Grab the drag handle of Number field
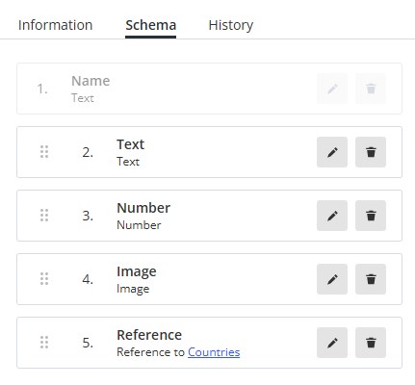This screenshot has width=415, height=385. click(x=44, y=216)
